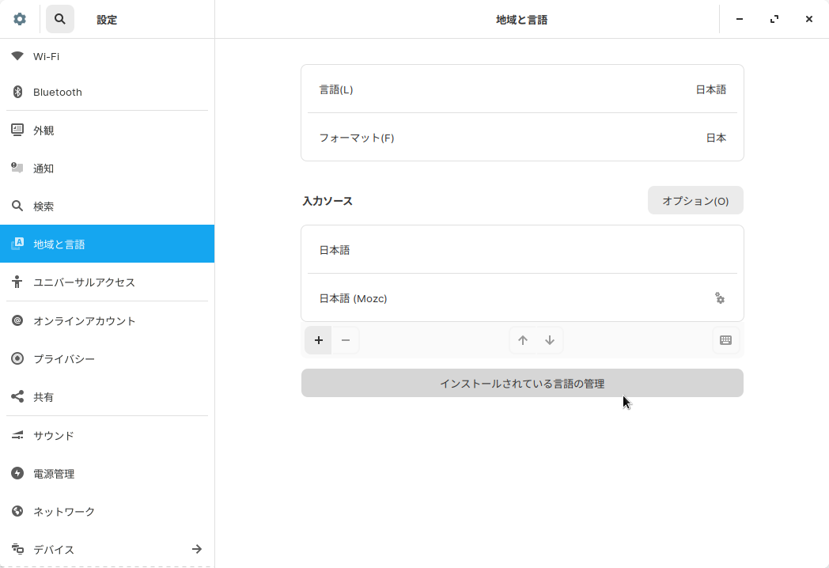
Task: Move input source down with arrow
Action: (550, 340)
